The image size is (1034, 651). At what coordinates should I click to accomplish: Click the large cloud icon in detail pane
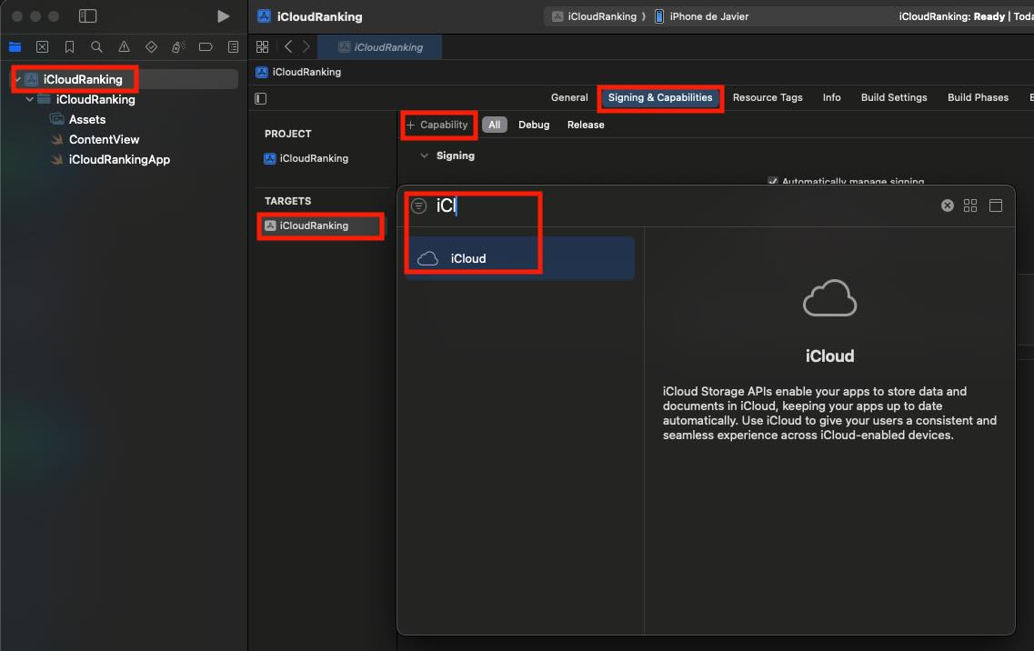[829, 298]
